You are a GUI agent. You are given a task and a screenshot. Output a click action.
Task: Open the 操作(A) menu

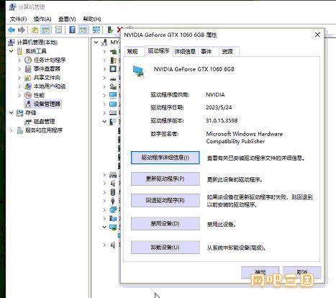[42, 19]
